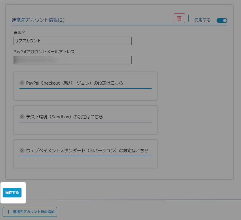Click plus icon on 連携先アカウント枠の追加

pos(8,212)
